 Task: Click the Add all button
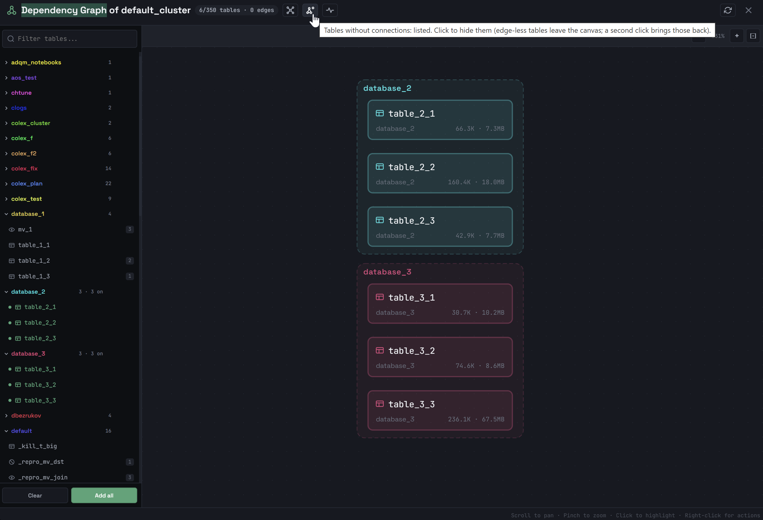(x=104, y=495)
